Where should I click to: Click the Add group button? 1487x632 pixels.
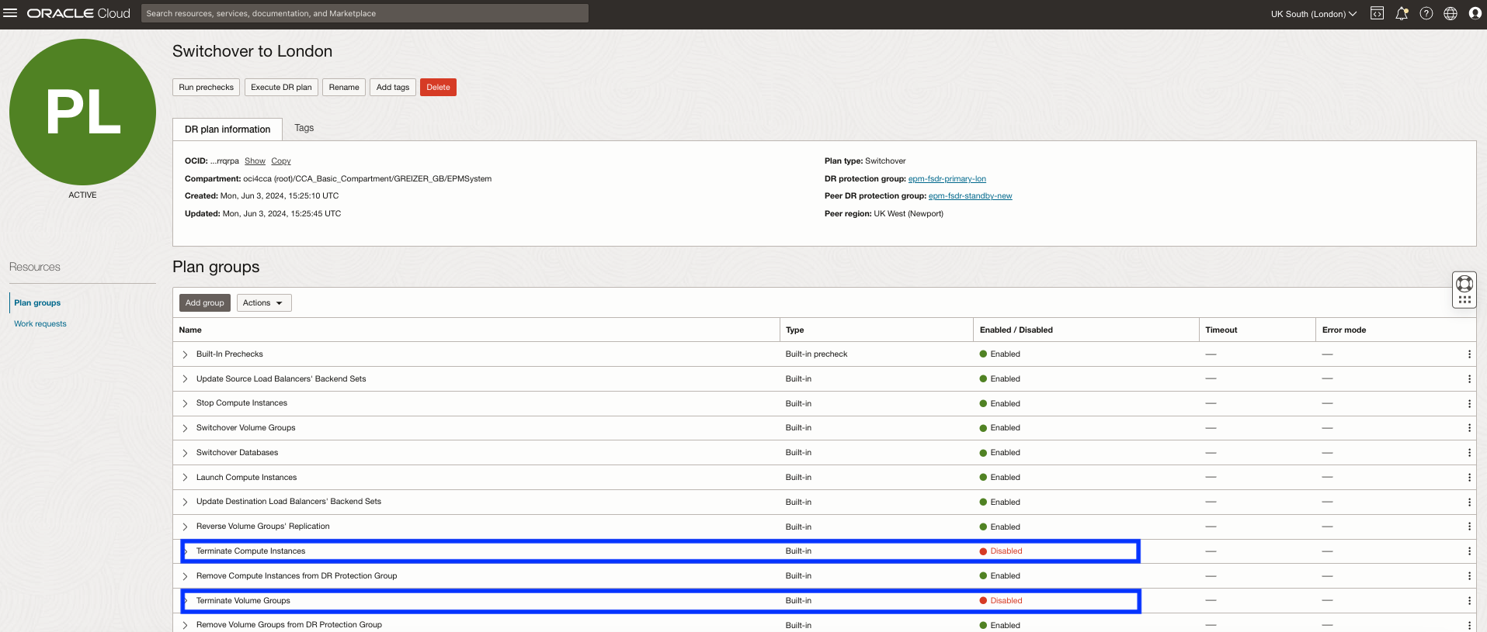(204, 302)
